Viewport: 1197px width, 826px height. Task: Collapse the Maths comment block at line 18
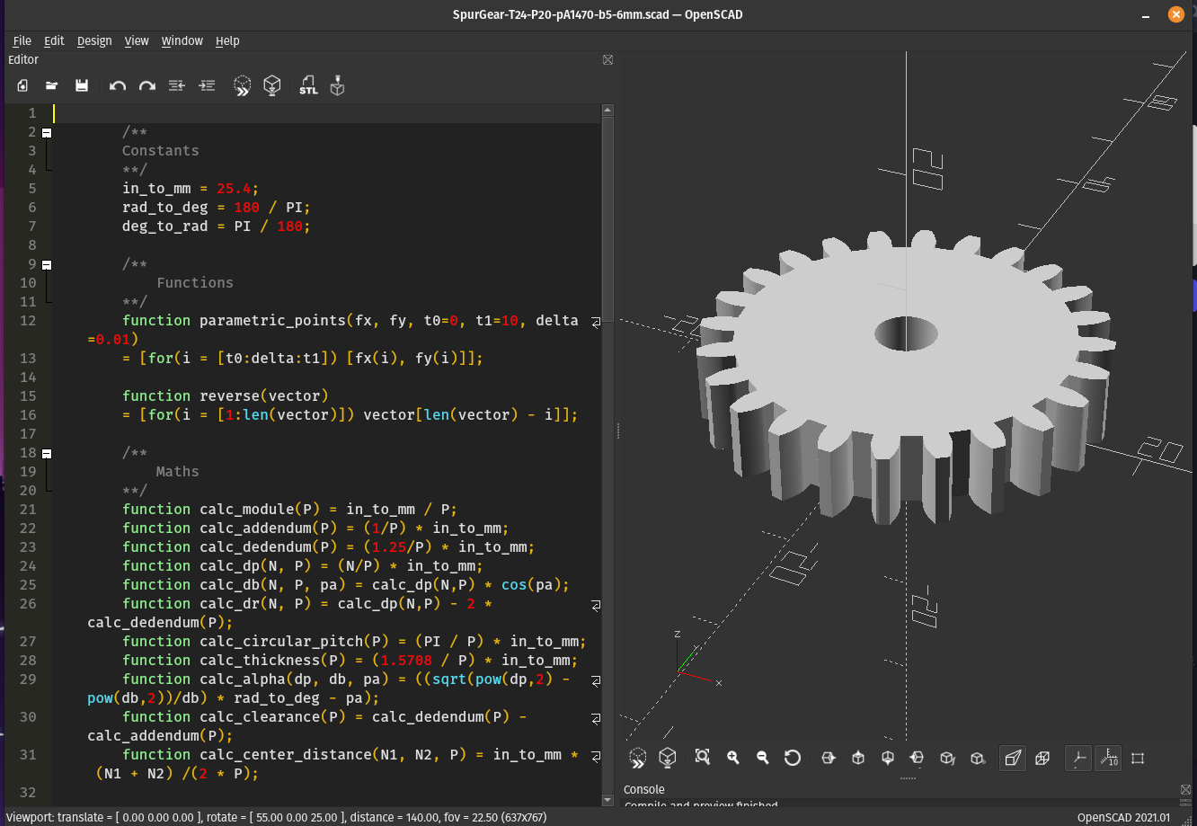47,453
